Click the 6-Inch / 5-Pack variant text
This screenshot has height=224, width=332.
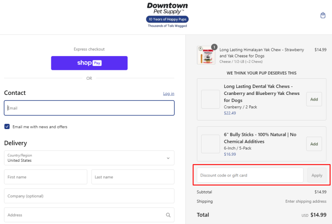[x=238, y=148]
